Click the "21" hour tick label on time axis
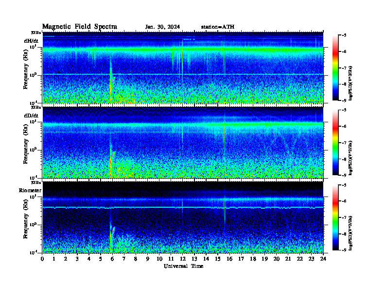 (x=288, y=259)
